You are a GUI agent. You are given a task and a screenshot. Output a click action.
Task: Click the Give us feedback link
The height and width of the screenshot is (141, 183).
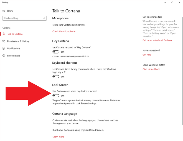(151, 69)
